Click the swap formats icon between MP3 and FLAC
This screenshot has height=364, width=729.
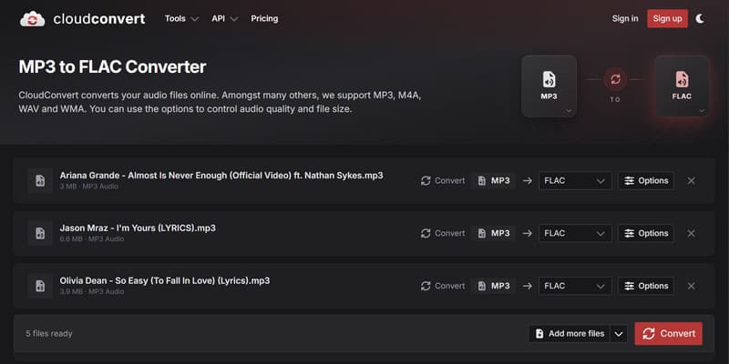pyautogui.click(x=615, y=79)
